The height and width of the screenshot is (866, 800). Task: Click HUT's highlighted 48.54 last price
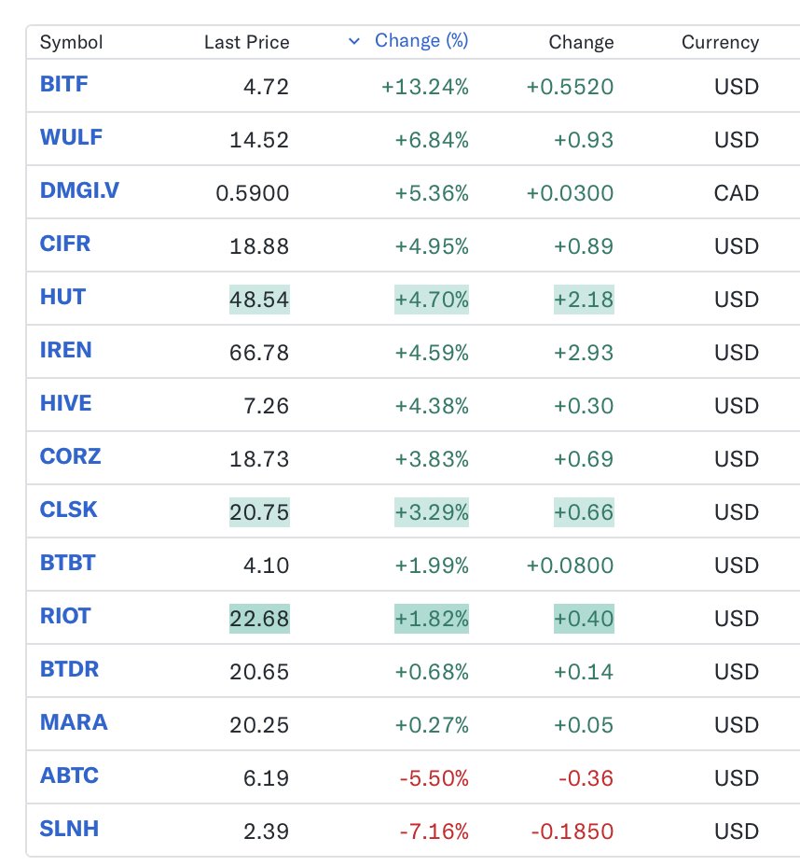(x=259, y=300)
